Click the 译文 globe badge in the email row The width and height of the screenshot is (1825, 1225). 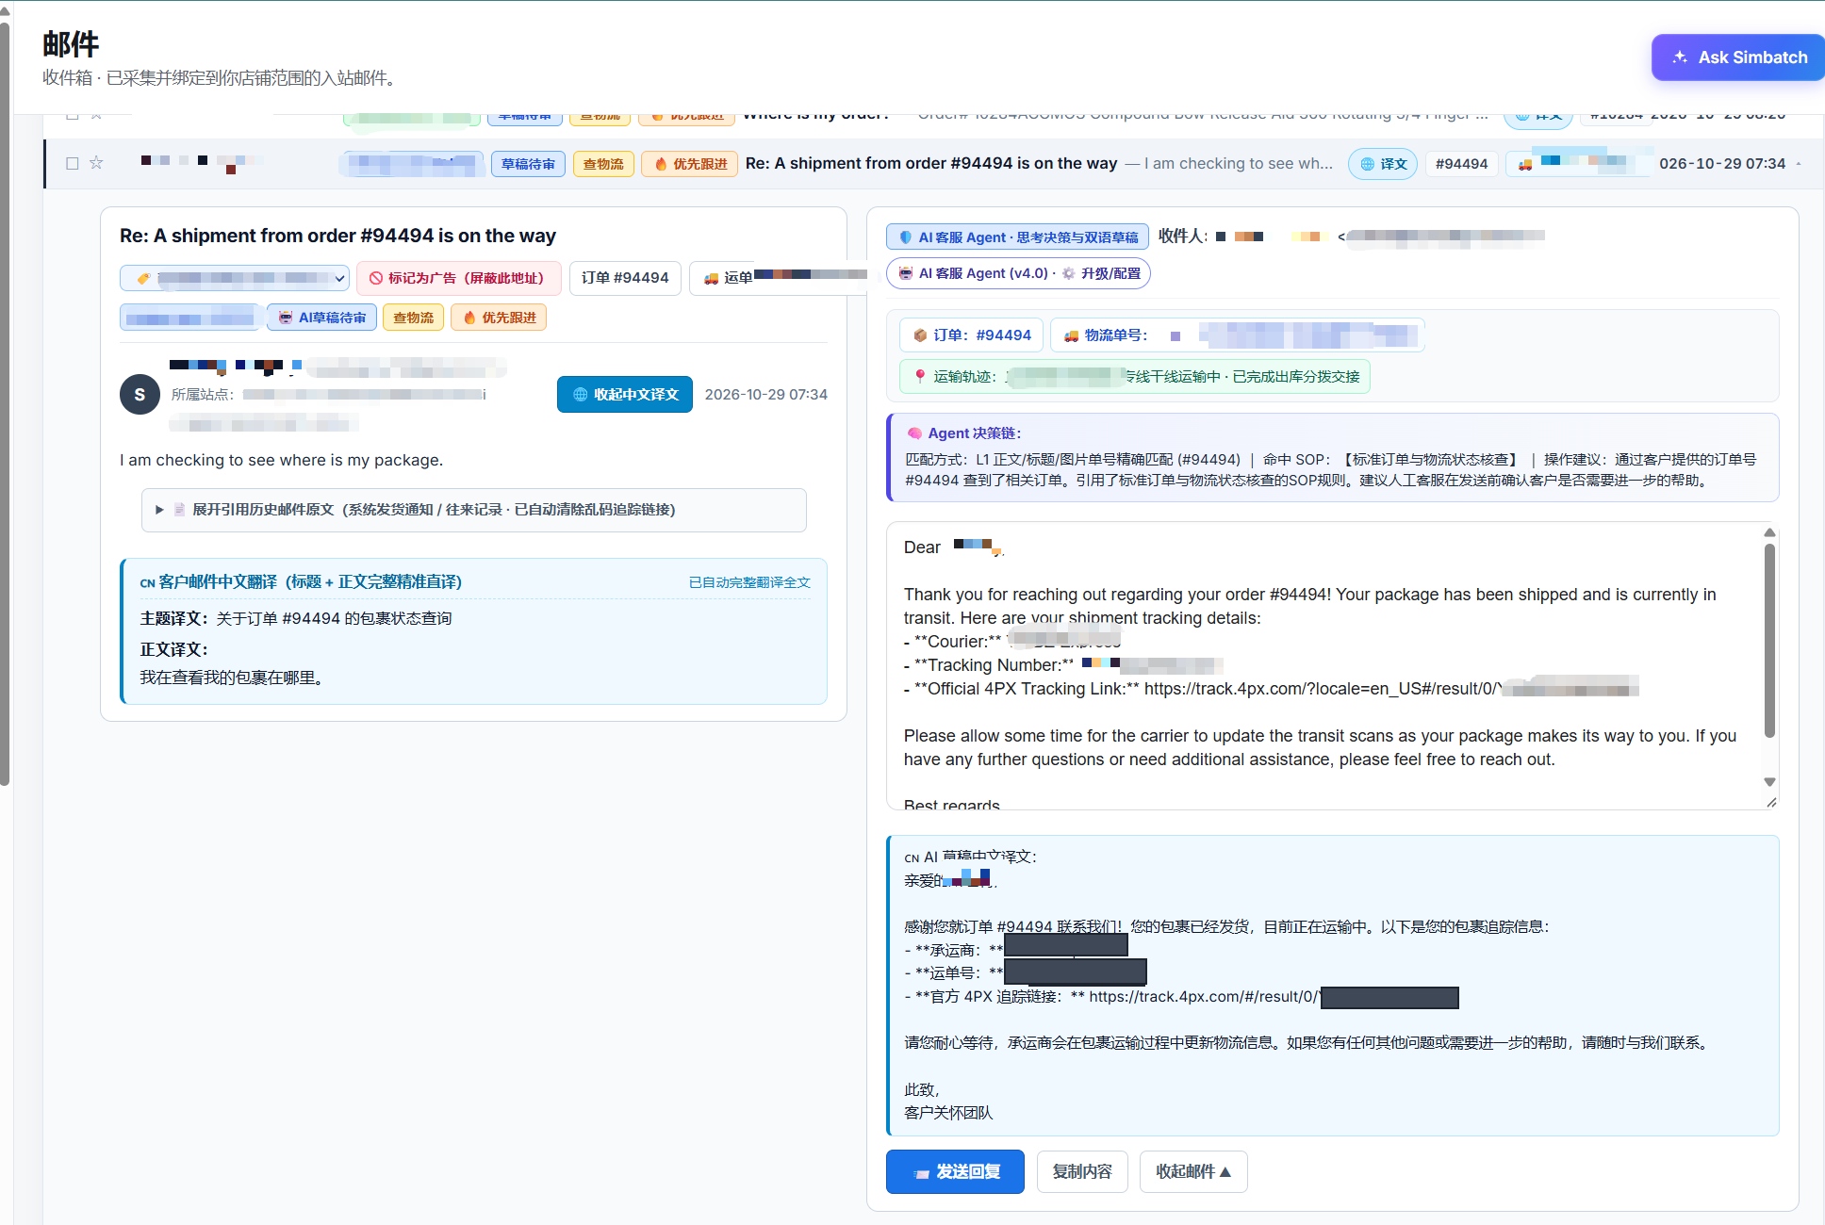click(1383, 164)
